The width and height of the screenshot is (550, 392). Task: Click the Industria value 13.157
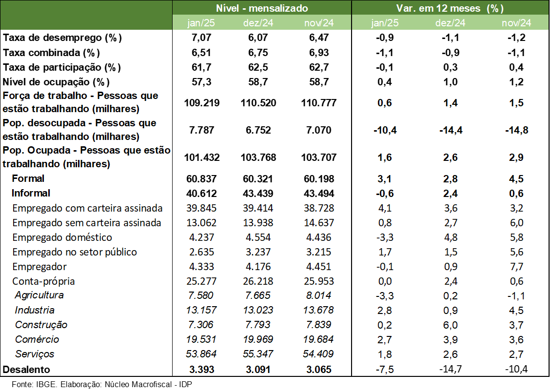point(201,310)
